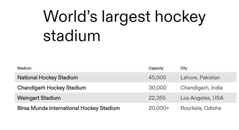239x130 pixels.
Task: Select the Chandigarh Hockey Stadium name cell
Action: [51, 88]
